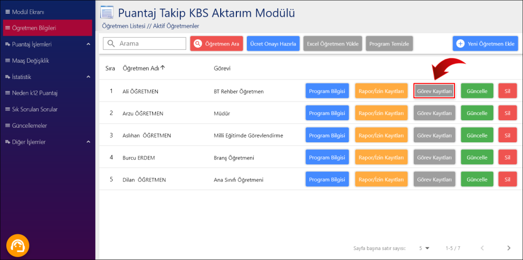Expand the İstatistik sidebar section
This screenshot has width=523, height=260.
[88, 77]
